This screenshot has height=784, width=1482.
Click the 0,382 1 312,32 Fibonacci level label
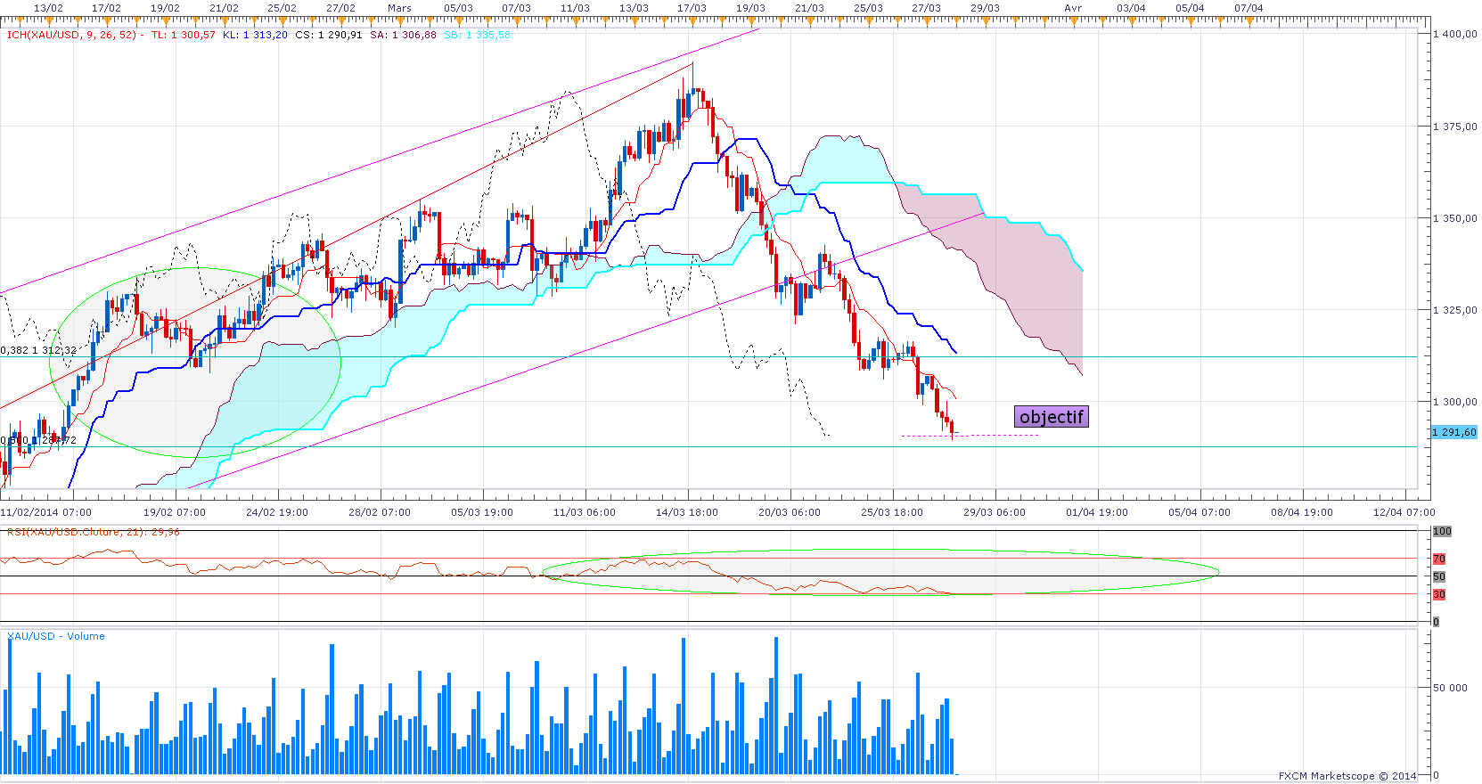click(x=38, y=350)
